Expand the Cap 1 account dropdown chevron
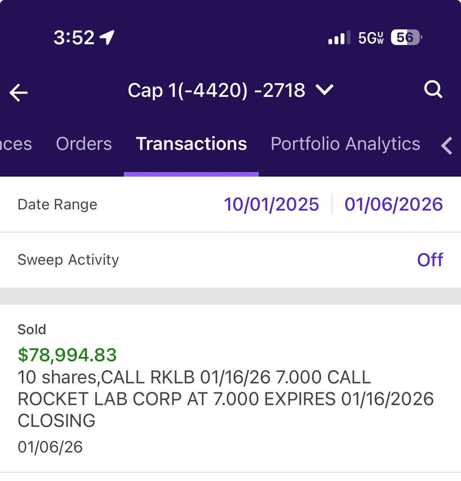 [x=324, y=90]
